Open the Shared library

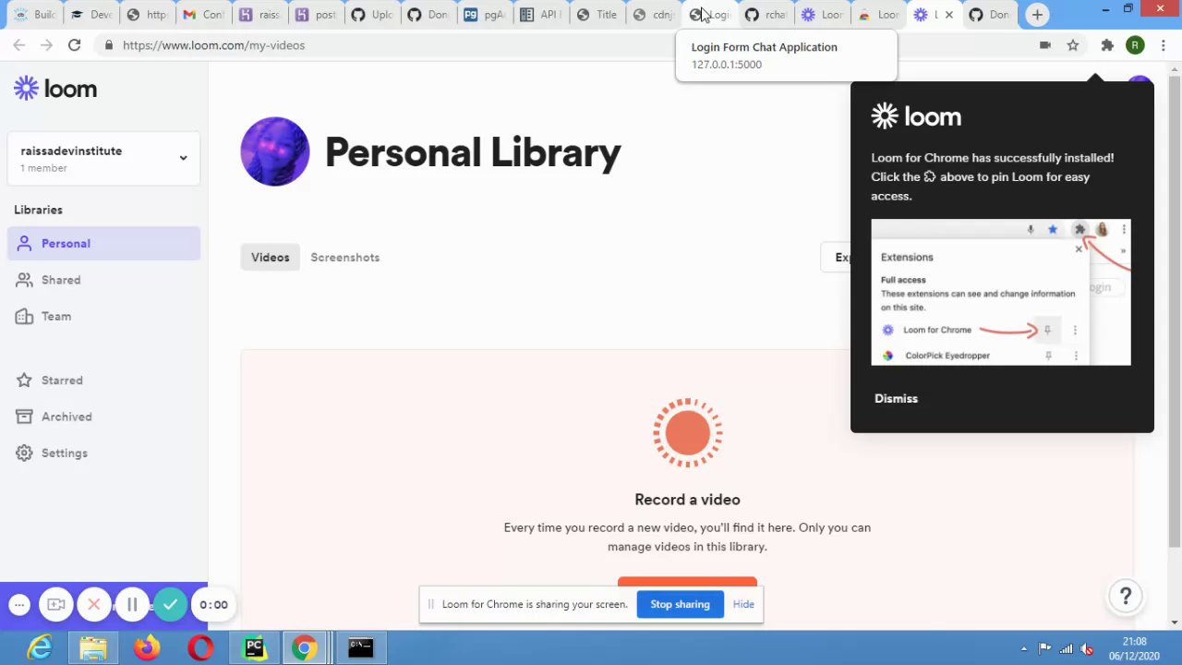click(x=61, y=280)
